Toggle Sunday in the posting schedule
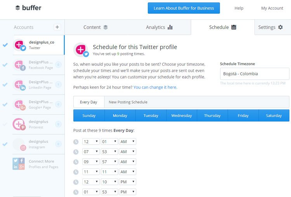Viewport: 291px width, 197px height. (89, 116)
